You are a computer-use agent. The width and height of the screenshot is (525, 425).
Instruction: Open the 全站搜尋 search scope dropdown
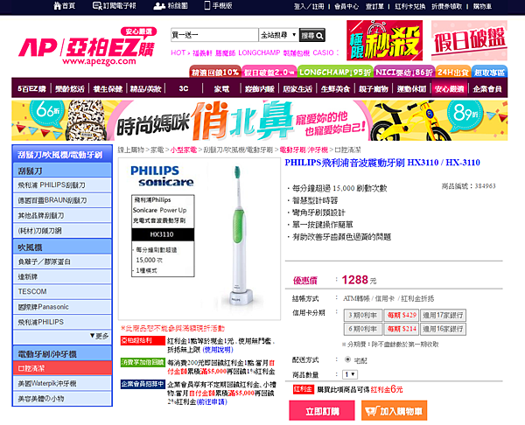click(x=278, y=35)
